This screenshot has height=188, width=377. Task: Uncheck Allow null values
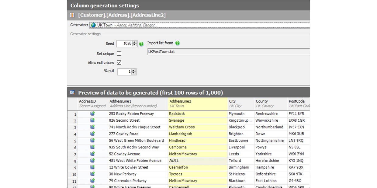(x=119, y=63)
